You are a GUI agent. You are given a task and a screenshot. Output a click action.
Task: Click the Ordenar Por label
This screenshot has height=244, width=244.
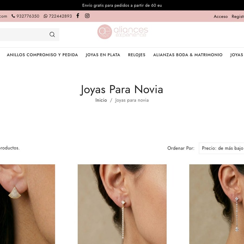(181, 148)
